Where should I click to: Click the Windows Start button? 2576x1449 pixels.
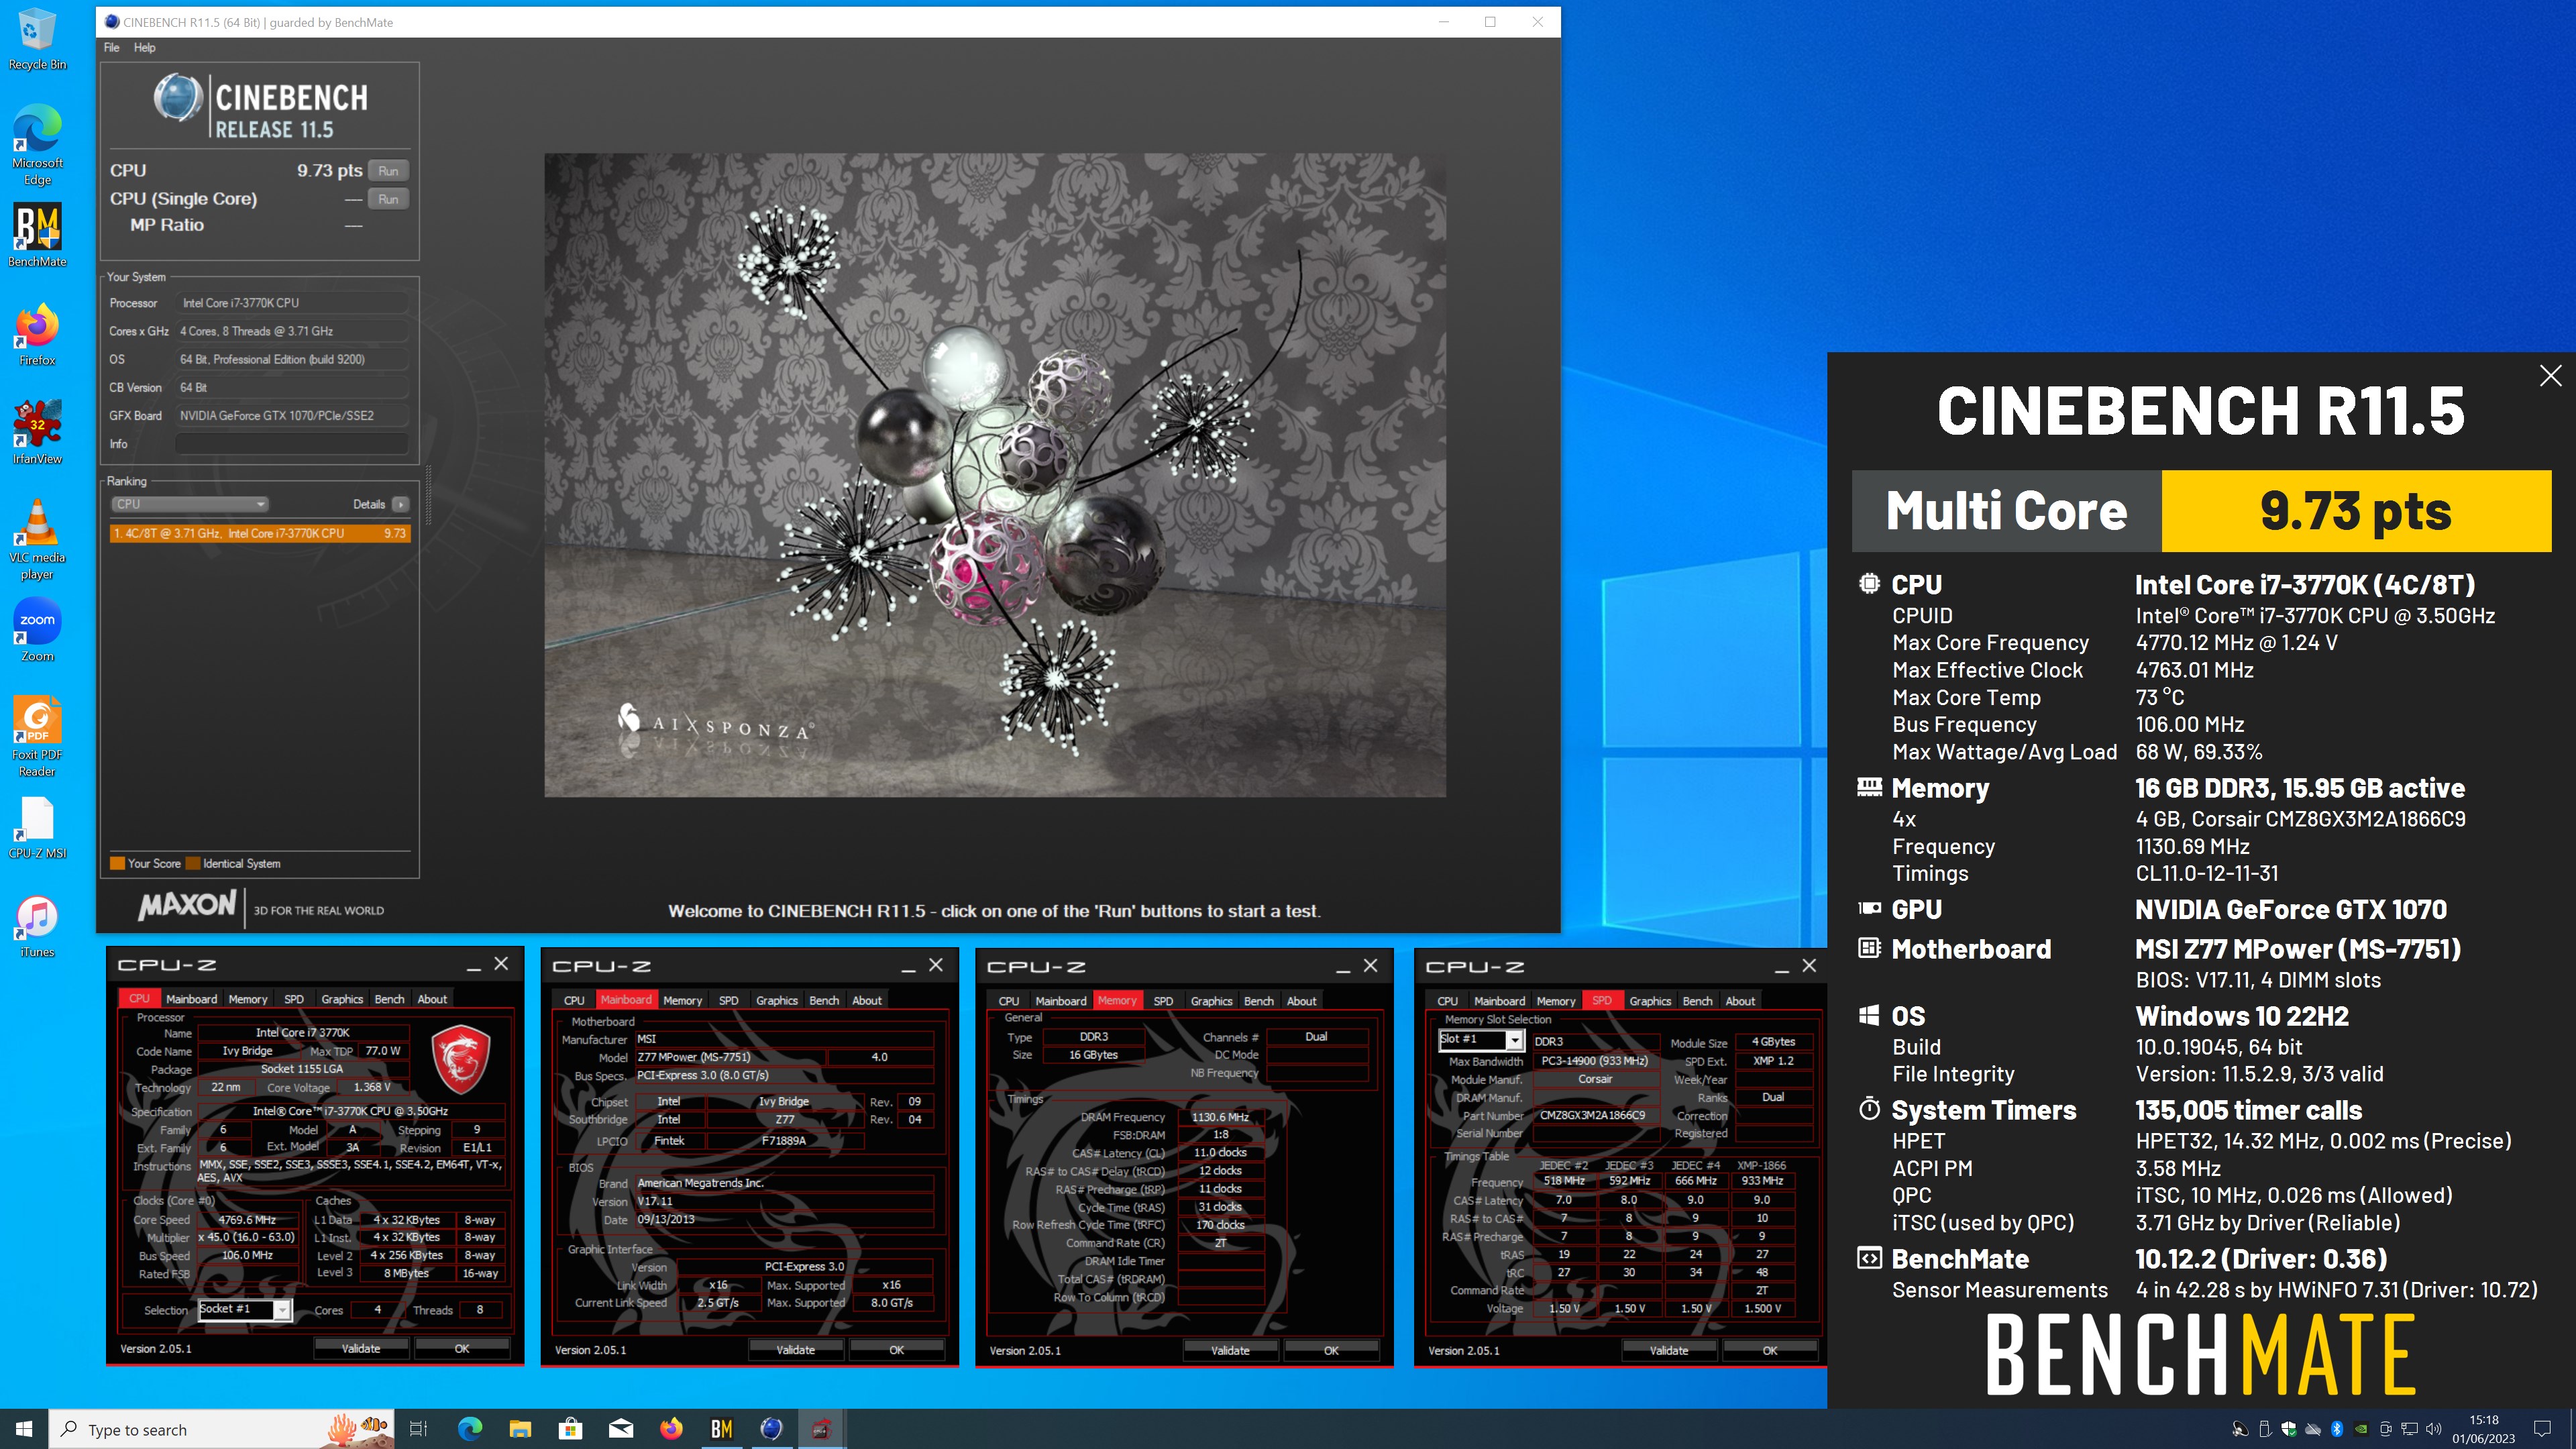pos(24,1429)
